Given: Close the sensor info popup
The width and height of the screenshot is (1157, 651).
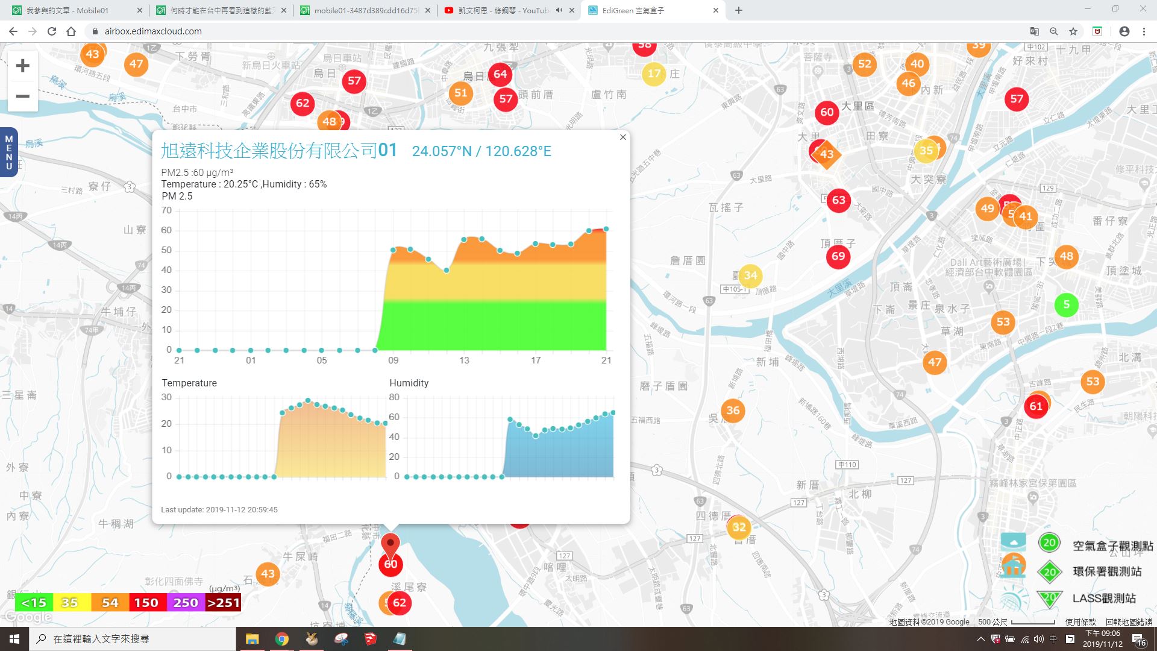Looking at the screenshot, I should click(x=623, y=137).
